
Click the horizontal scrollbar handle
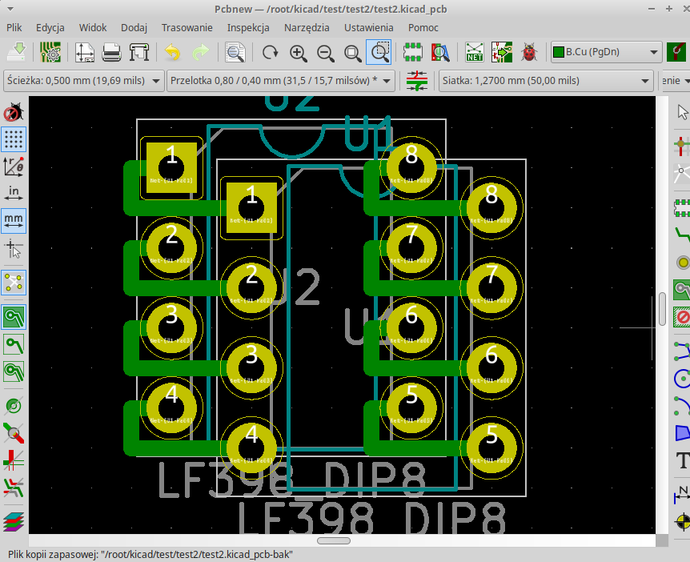pos(334,540)
